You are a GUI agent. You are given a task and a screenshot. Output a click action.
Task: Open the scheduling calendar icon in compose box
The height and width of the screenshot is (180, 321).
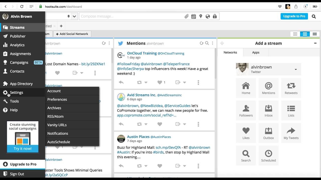194,16
